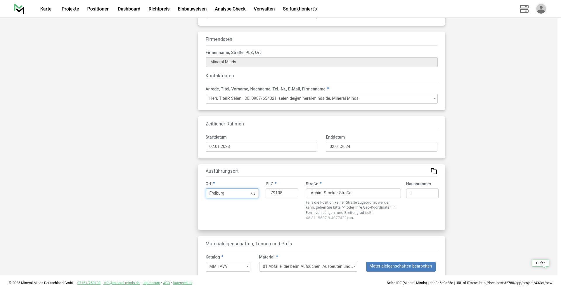Expand the Material selection dropdown
The image size is (561, 290).
click(x=308, y=267)
